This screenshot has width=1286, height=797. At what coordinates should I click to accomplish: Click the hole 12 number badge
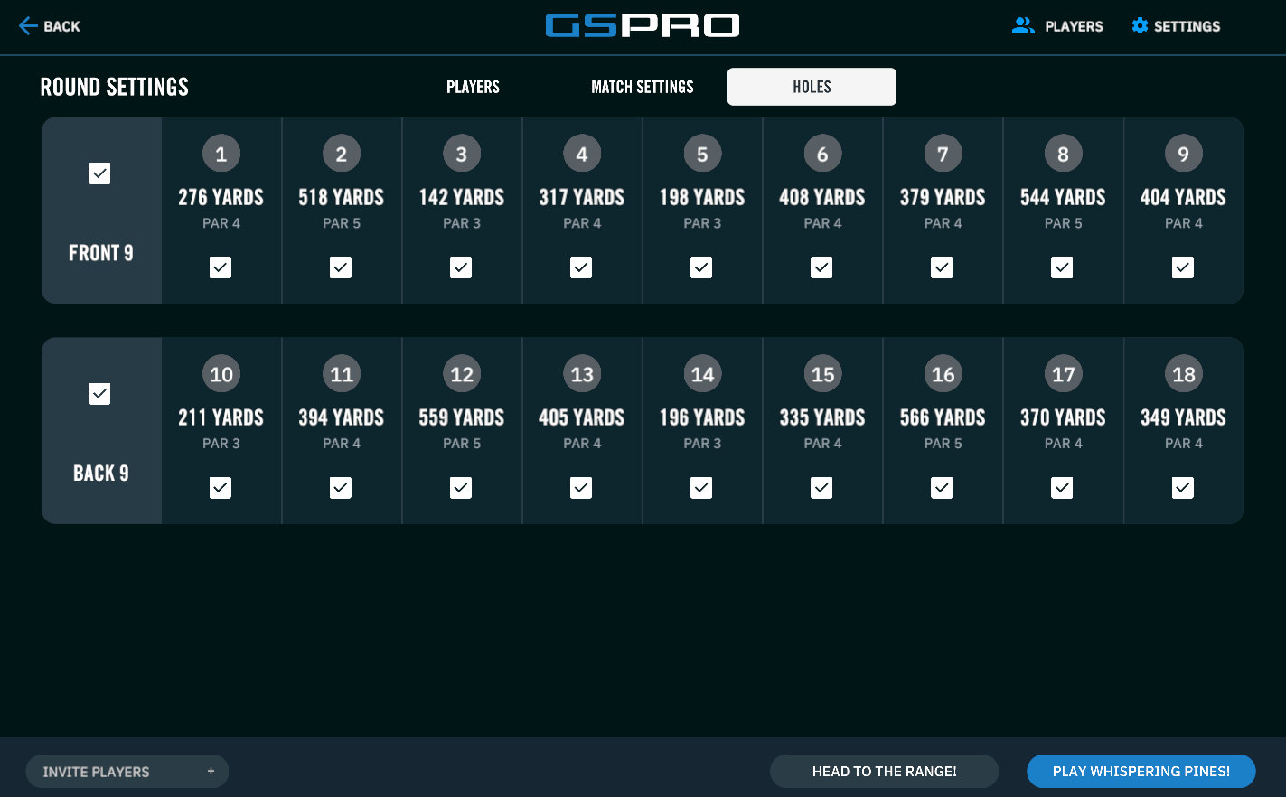coord(462,374)
